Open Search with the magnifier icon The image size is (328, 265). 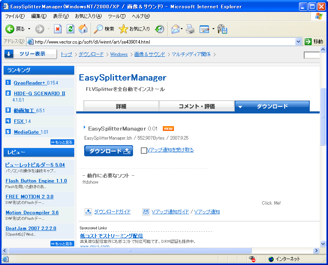pyautogui.click(x=98, y=29)
